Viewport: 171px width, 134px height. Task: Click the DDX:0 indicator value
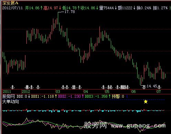pos(22,96)
